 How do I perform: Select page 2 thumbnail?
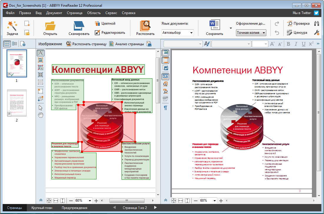tap(17, 103)
